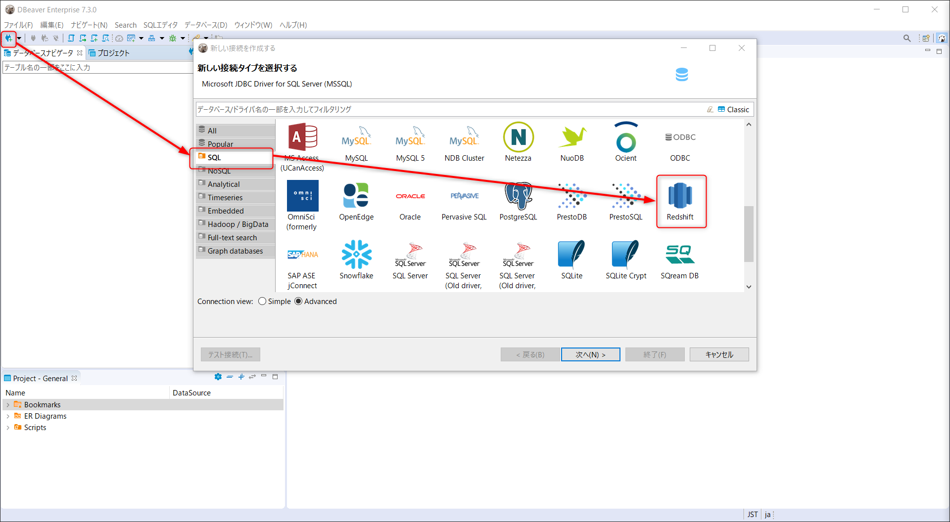
Task: Focus the database/driver filter input field
Action: click(449, 109)
